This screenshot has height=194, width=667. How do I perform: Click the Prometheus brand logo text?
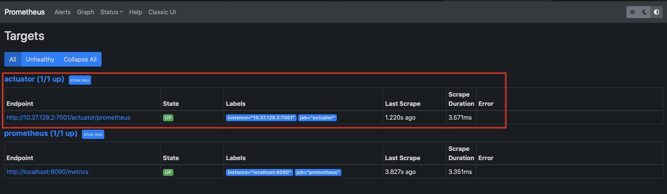[x=25, y=12]
